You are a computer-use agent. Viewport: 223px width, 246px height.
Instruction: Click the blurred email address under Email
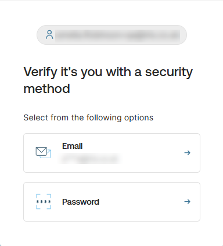[x=90, y=159]
